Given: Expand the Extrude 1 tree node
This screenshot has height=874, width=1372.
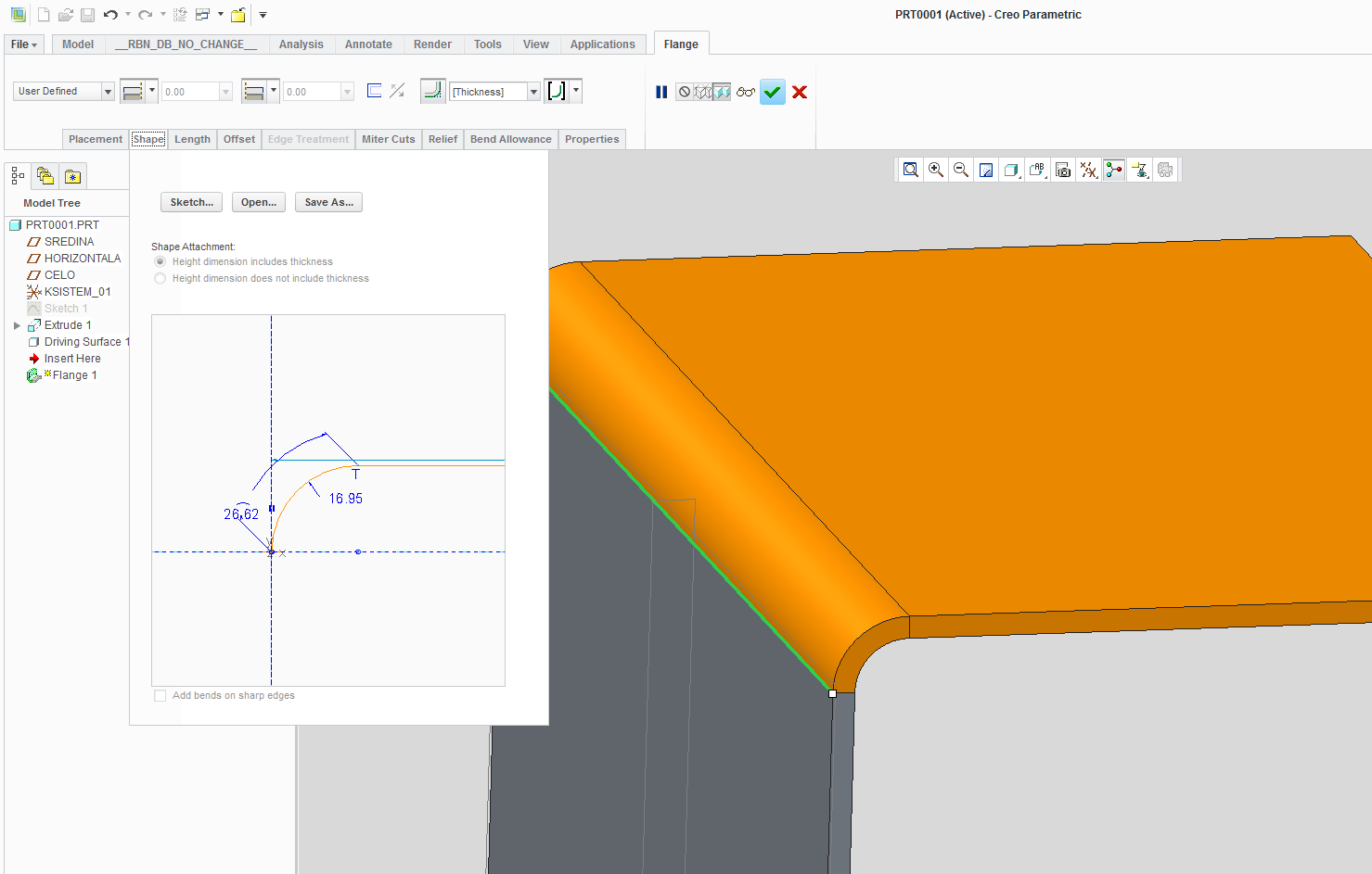Looking at the screenshot, I should tap(17, 325).
